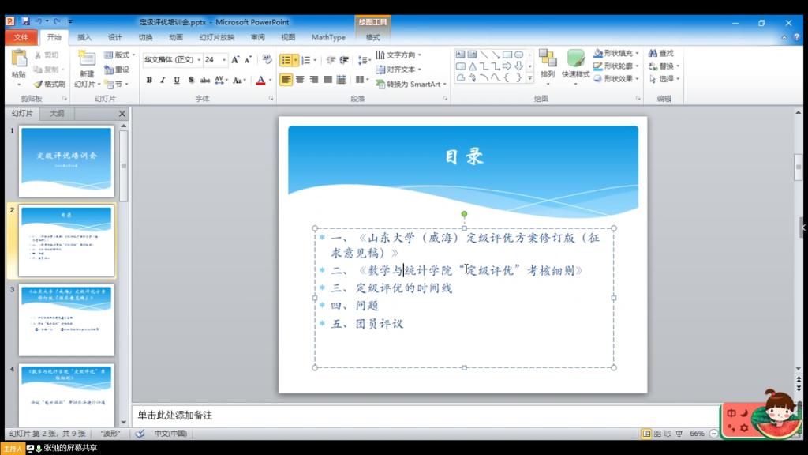Expand the Shape Fill dropdown
The height and width of the screenshot is (455, 808).
pyautogui.click(x=638, y=54)
